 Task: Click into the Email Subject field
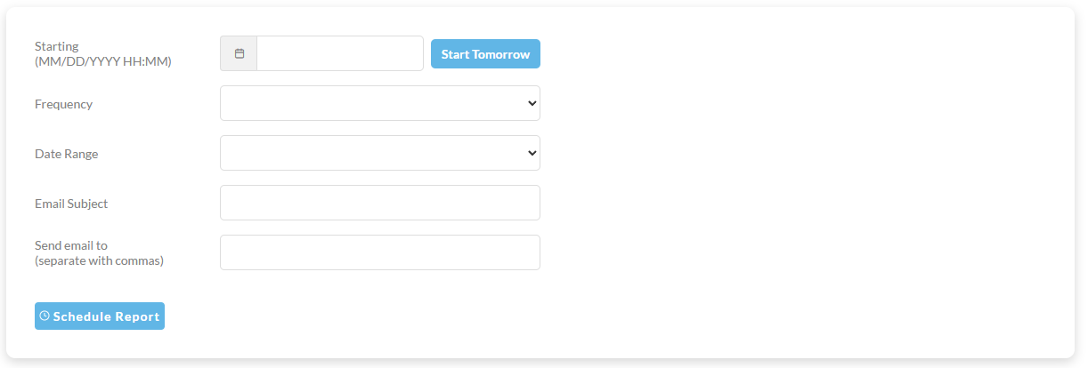click(380, 203)
